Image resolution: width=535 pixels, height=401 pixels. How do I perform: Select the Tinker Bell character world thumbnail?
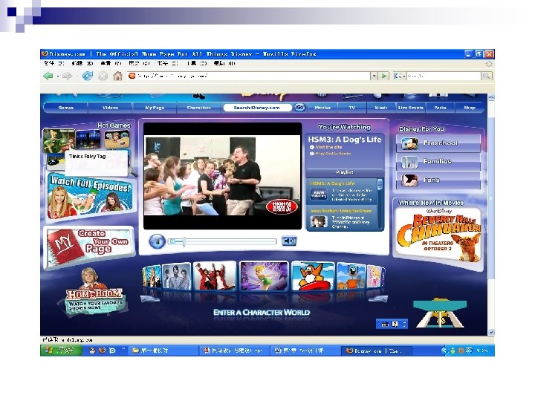(264, 276)
